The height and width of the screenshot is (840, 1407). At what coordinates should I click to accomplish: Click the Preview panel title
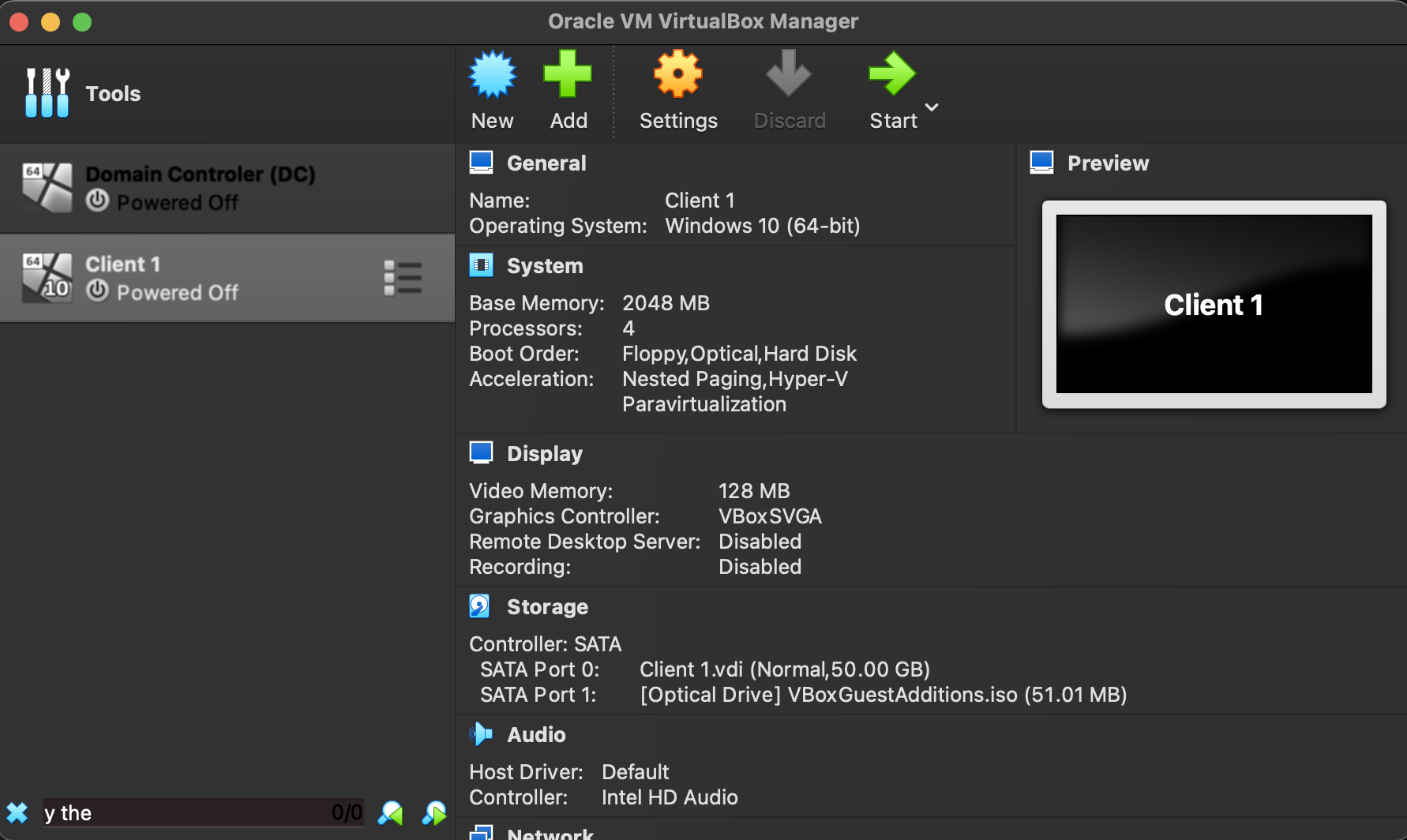(1108, 163)
